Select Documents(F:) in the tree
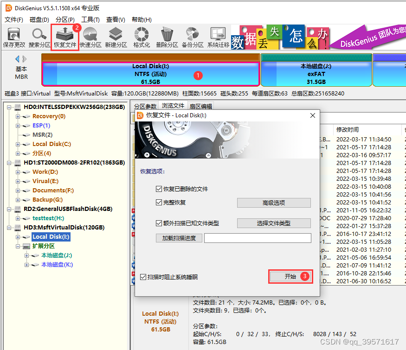406x350 pixels. tap(53, 191)
